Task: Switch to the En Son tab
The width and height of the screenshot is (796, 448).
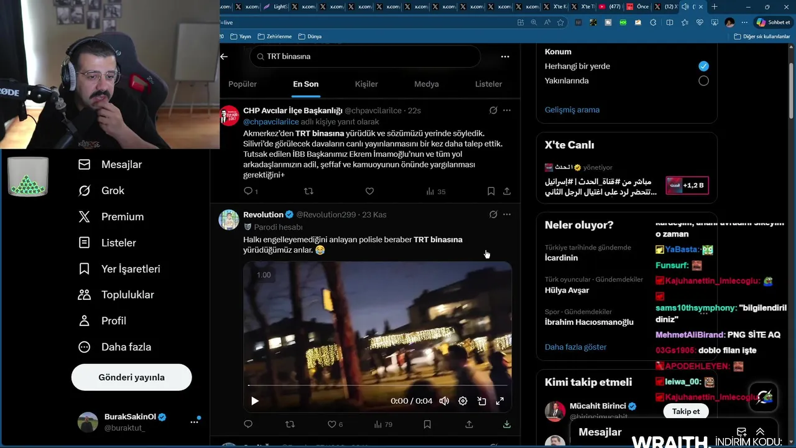Action: tap(305, 84)
